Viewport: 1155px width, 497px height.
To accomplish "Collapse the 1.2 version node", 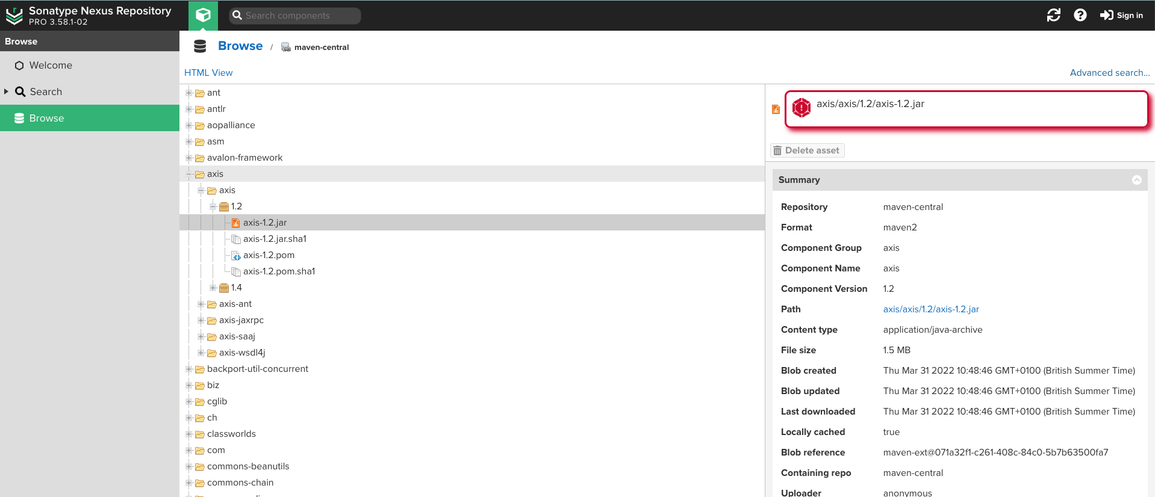I will (x=213, y=206).
